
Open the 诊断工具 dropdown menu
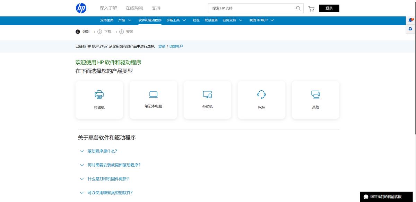(176, 20)
